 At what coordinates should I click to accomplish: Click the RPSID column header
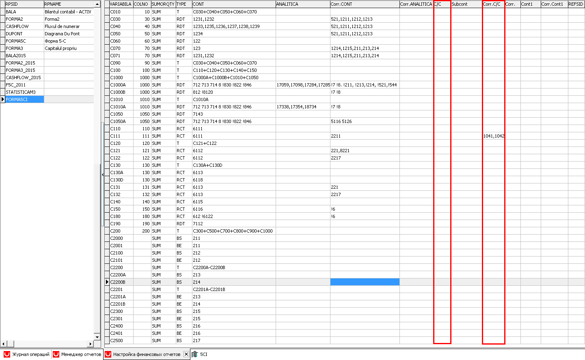24,4
